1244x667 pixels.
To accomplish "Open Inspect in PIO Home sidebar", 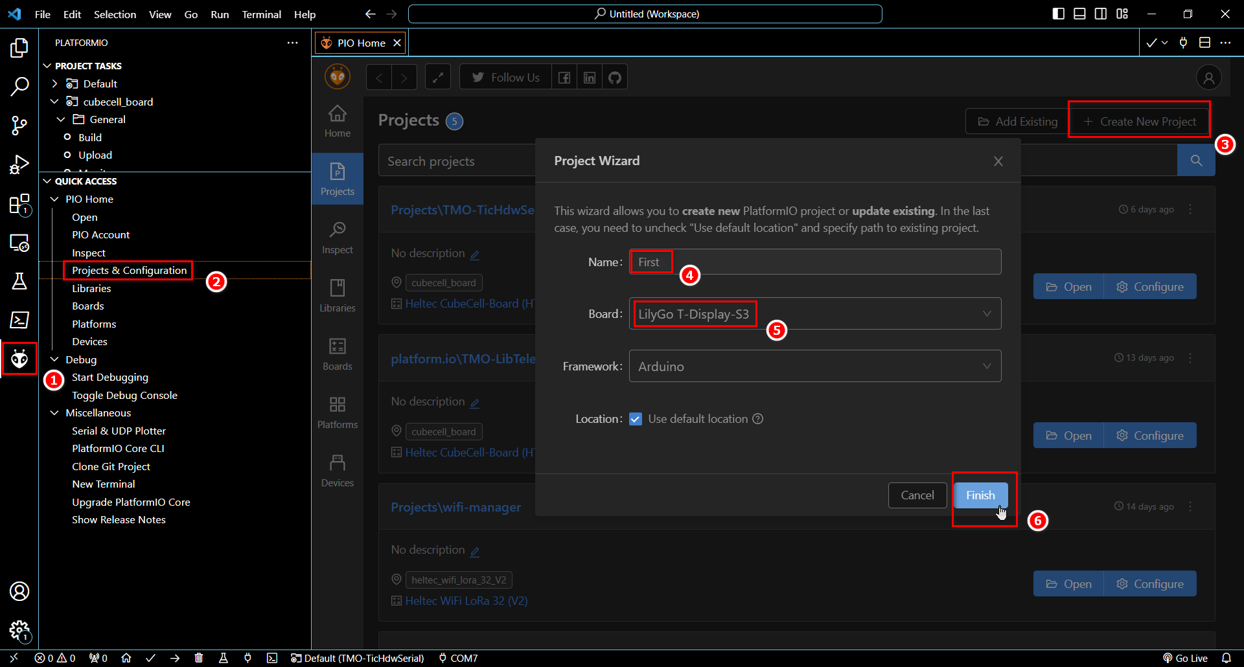I will point(338,238).
